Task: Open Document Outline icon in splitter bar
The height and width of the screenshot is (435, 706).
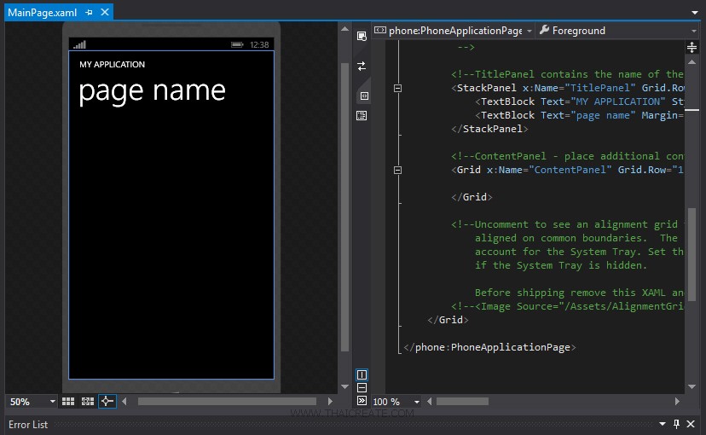Action: [362, 115]
